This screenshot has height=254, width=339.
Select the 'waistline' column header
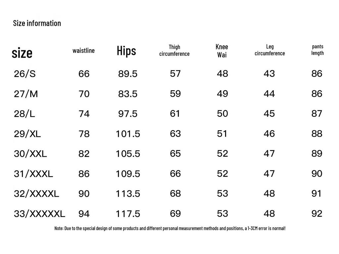pyautogui.click(x=83, y=51)
